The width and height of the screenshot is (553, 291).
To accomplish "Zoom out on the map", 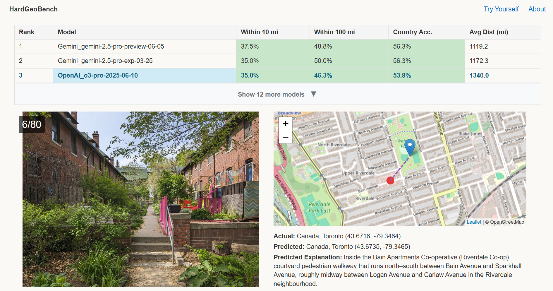I will pyautogui.click(x=286, y=137).
